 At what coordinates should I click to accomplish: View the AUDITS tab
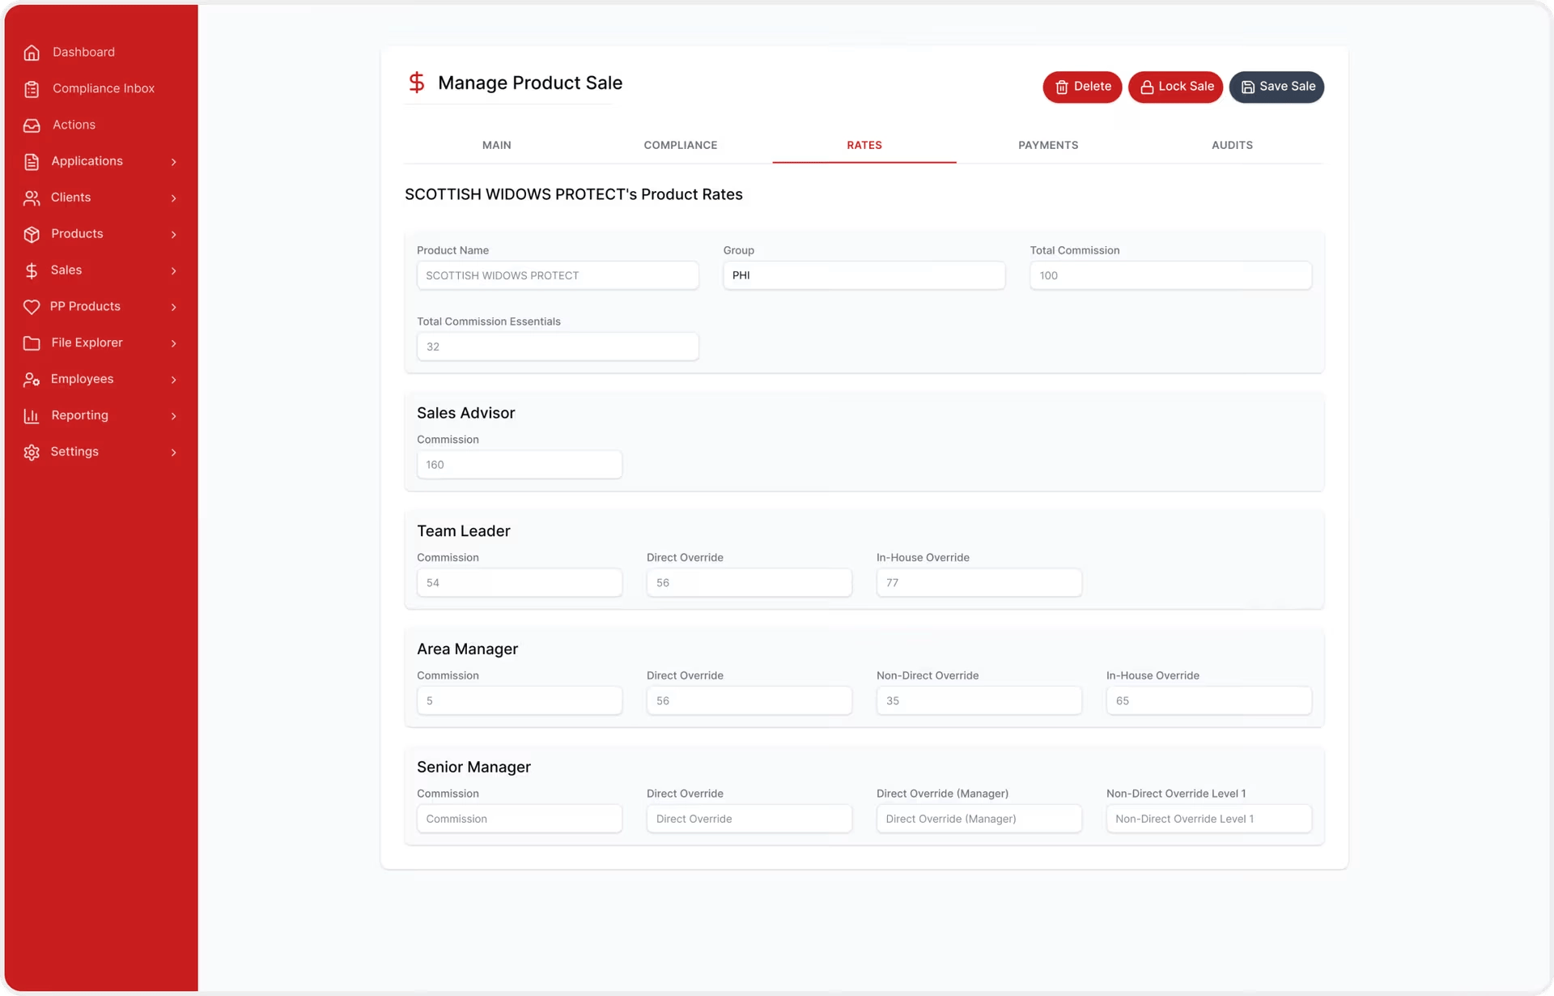1232,145
